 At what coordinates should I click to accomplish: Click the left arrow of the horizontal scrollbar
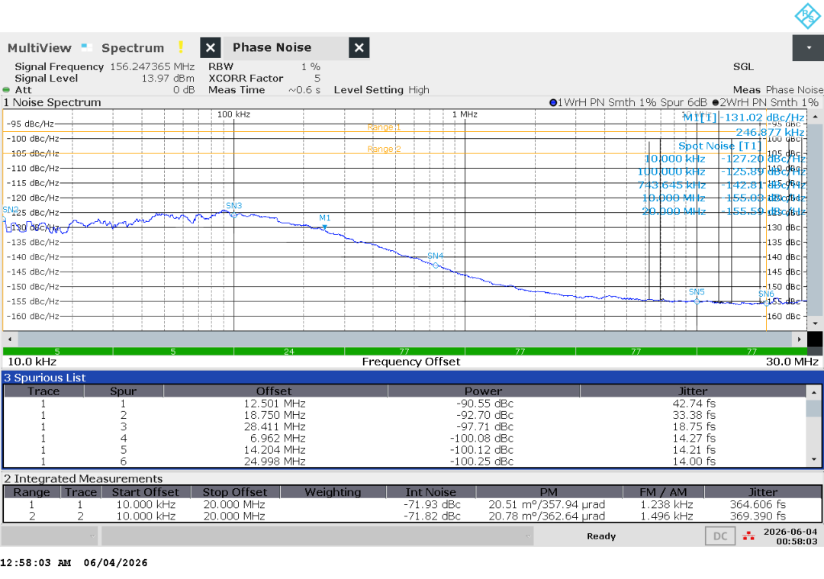[x=10, y=339]
